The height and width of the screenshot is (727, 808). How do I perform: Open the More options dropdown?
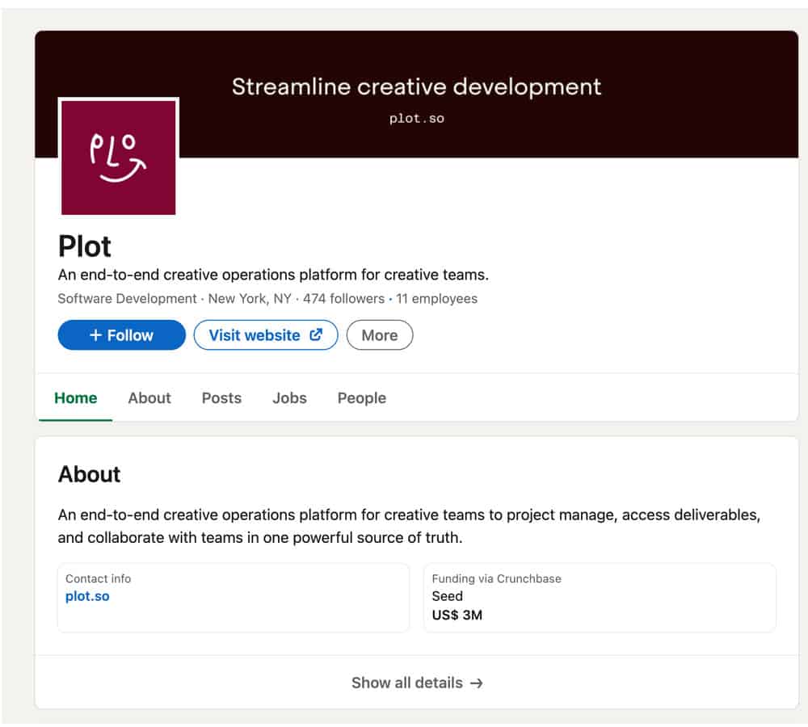coord(379,335)
